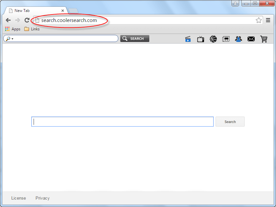Open the movies clapperboard toolbar icon

tap(188, 39)
